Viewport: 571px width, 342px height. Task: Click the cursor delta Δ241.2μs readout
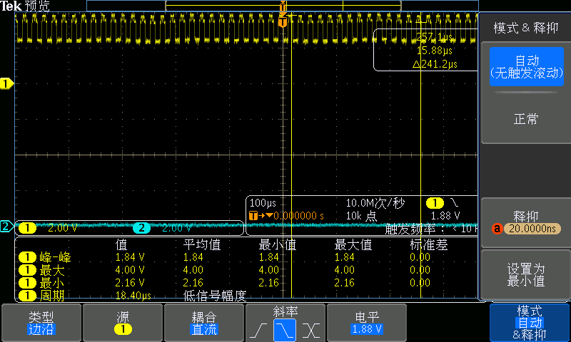tap(435, 64)
